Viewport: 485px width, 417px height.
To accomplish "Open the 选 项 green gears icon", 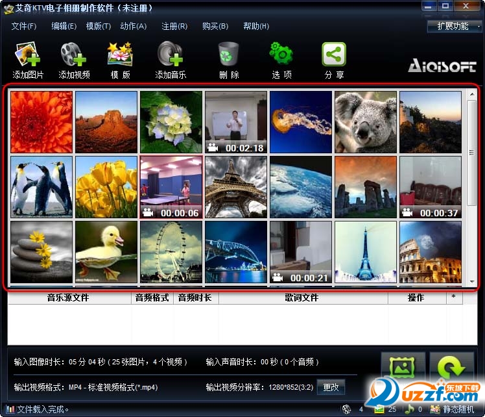I will [x=281, y=54].
